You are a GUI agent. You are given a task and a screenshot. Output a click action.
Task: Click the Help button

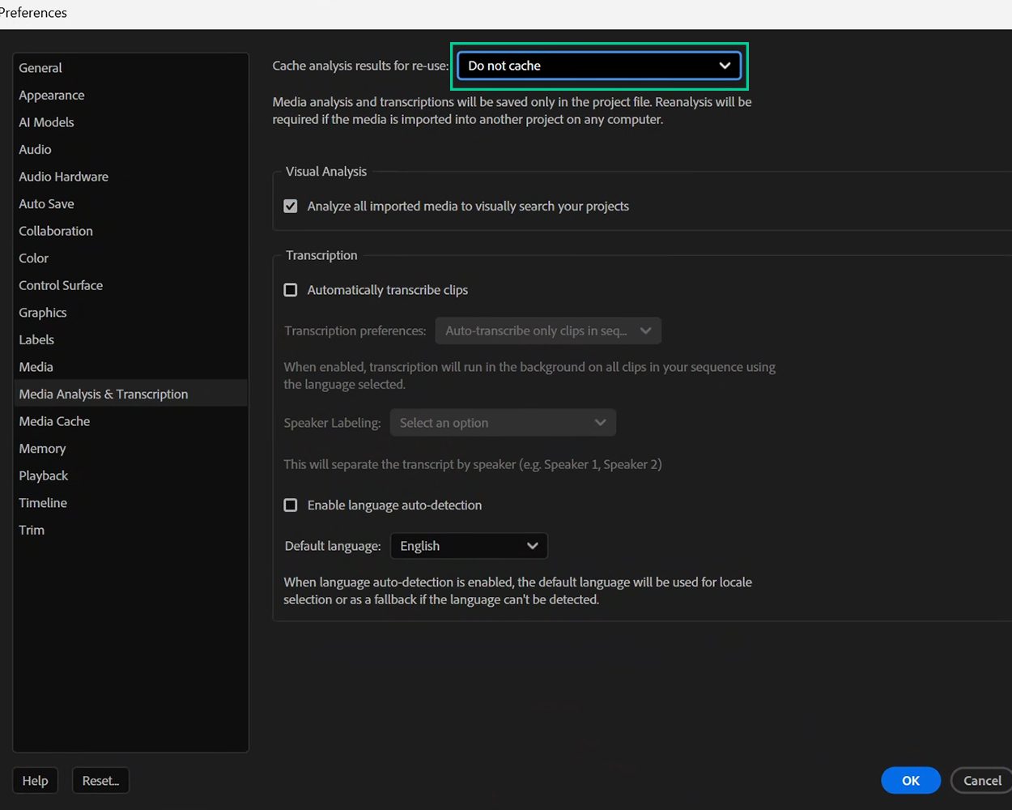click(x=35, y=781)
